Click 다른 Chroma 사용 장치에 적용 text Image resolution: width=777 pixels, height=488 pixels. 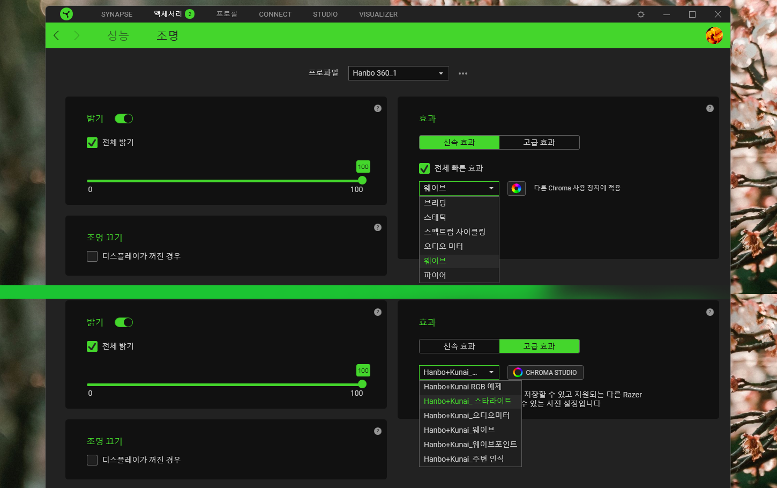point(577,188)
